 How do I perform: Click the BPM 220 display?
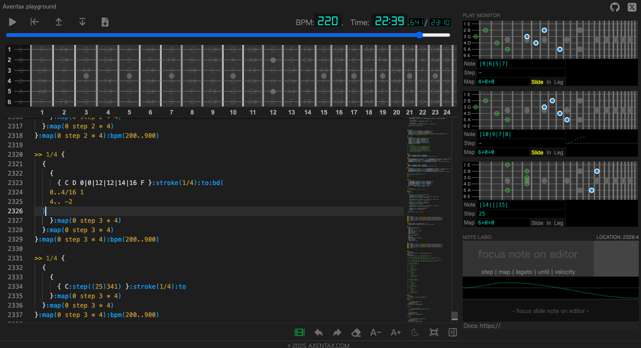click(328, 21)
